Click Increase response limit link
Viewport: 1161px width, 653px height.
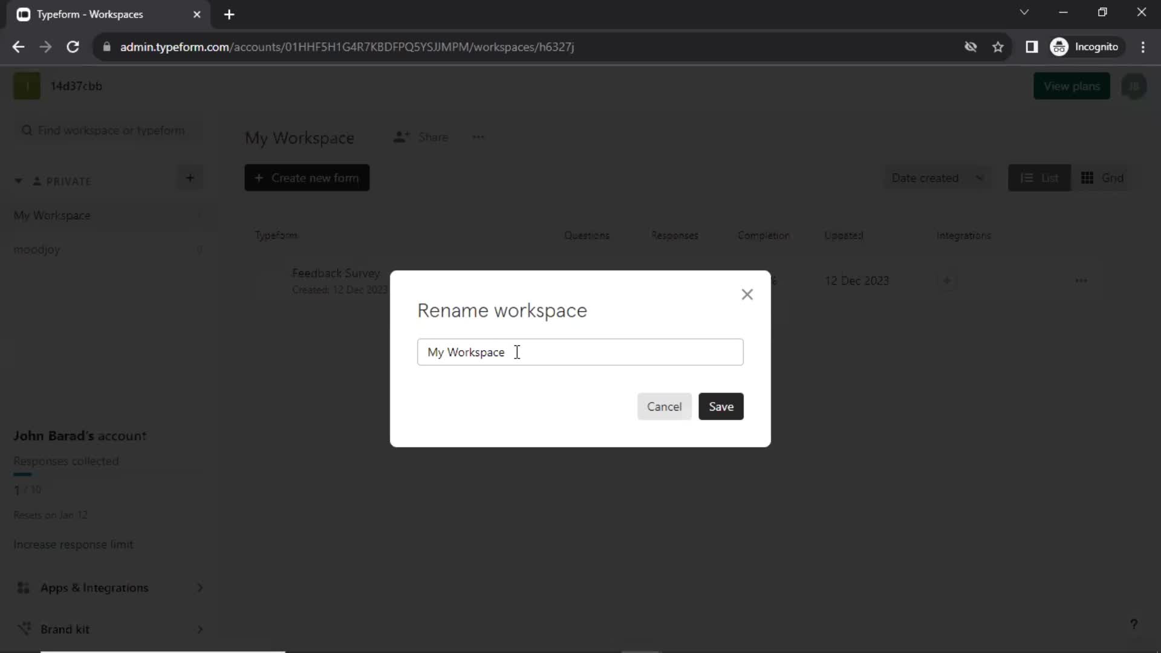[73, 544]
